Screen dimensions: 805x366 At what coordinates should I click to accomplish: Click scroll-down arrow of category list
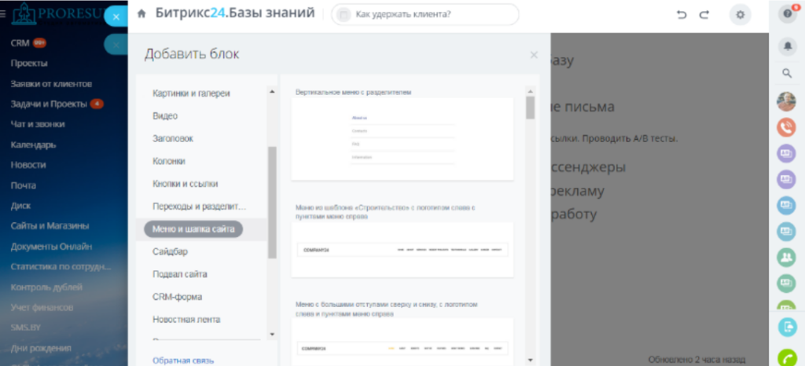coord(272,335)
